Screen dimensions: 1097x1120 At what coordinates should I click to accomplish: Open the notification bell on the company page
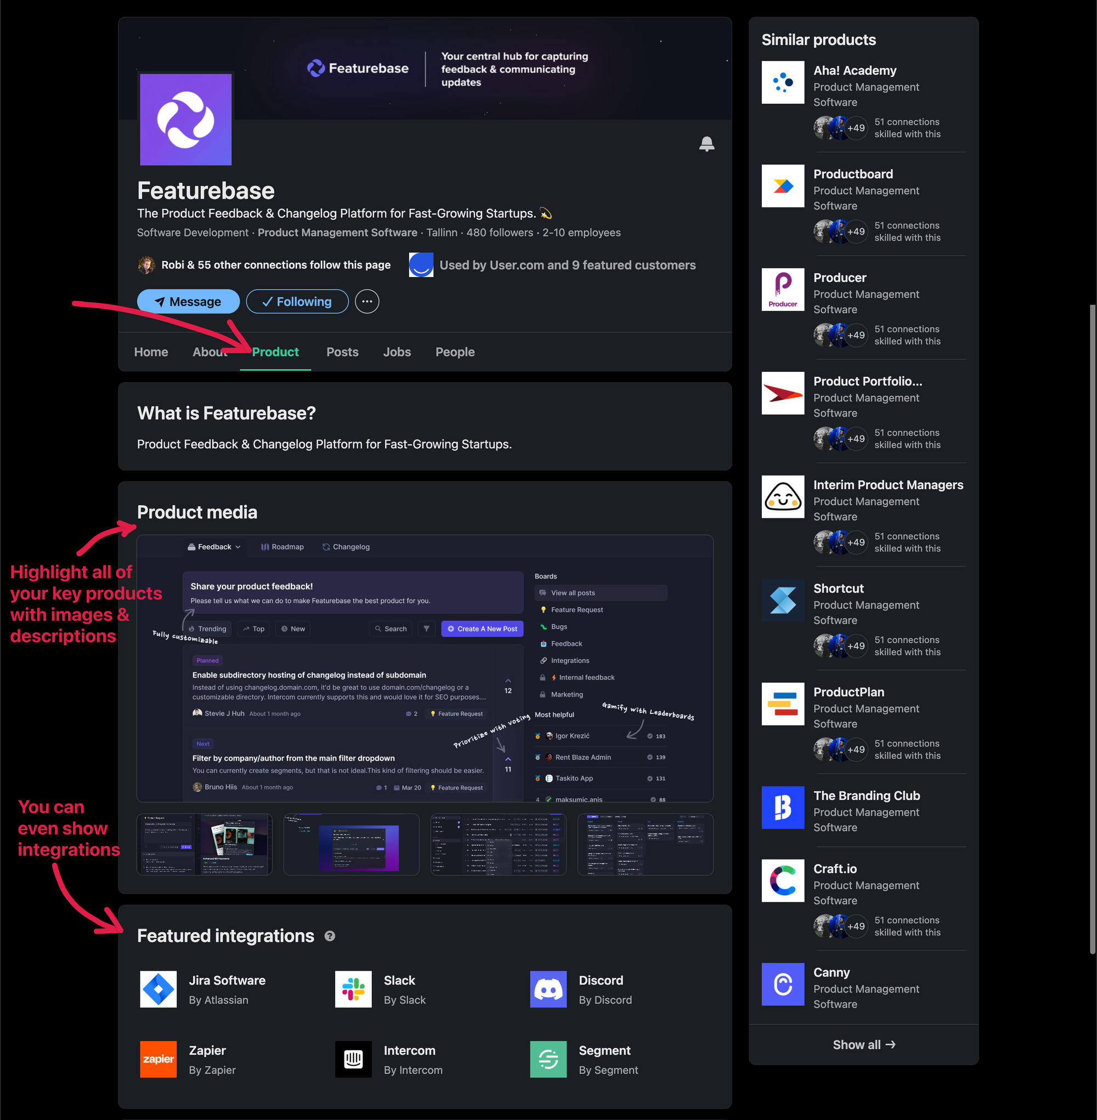click(708, 144)
